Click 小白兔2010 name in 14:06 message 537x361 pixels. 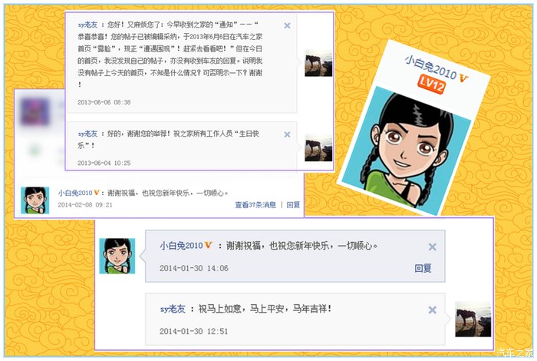pos(181,246)
